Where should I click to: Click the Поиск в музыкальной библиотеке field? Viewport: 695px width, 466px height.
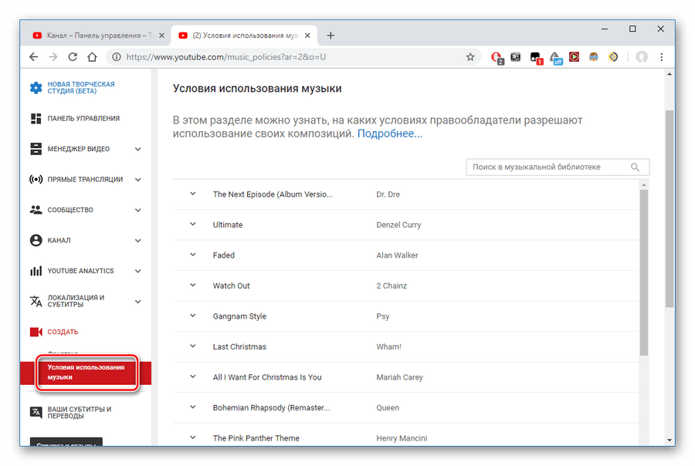tap(547, 167)
